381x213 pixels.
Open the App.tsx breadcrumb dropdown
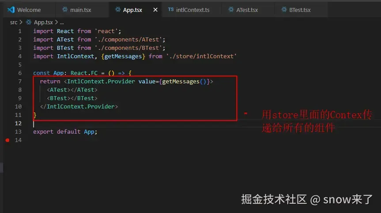(x=43, y=22)
